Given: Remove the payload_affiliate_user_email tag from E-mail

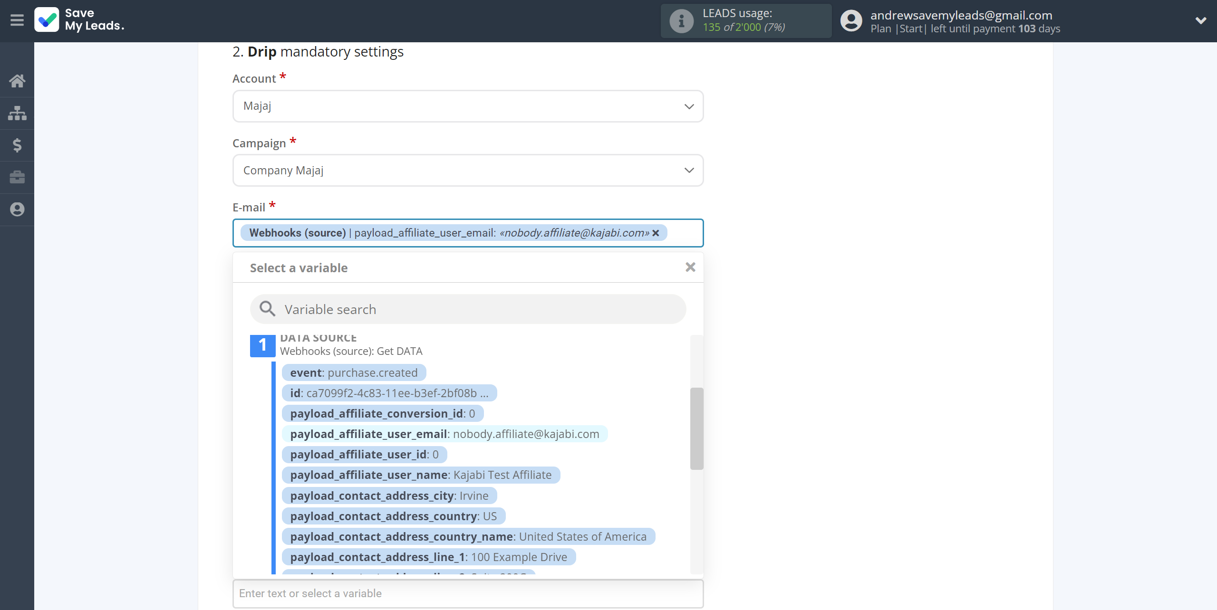Looking at the screenshot, I should tap(656, 233).
